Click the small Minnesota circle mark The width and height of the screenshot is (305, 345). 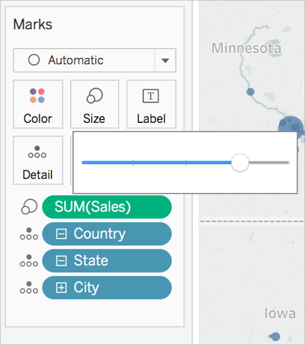[x=251, y=92]
